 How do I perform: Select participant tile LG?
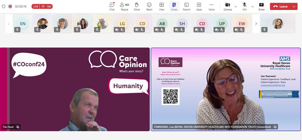click(123, 24)
